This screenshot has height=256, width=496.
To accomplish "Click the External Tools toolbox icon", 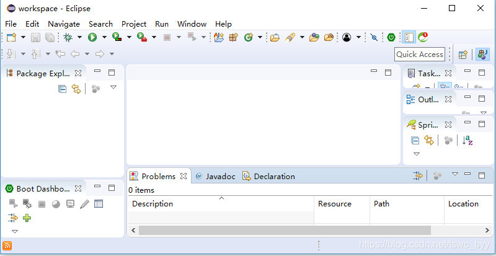I will (x=142, y=37).
